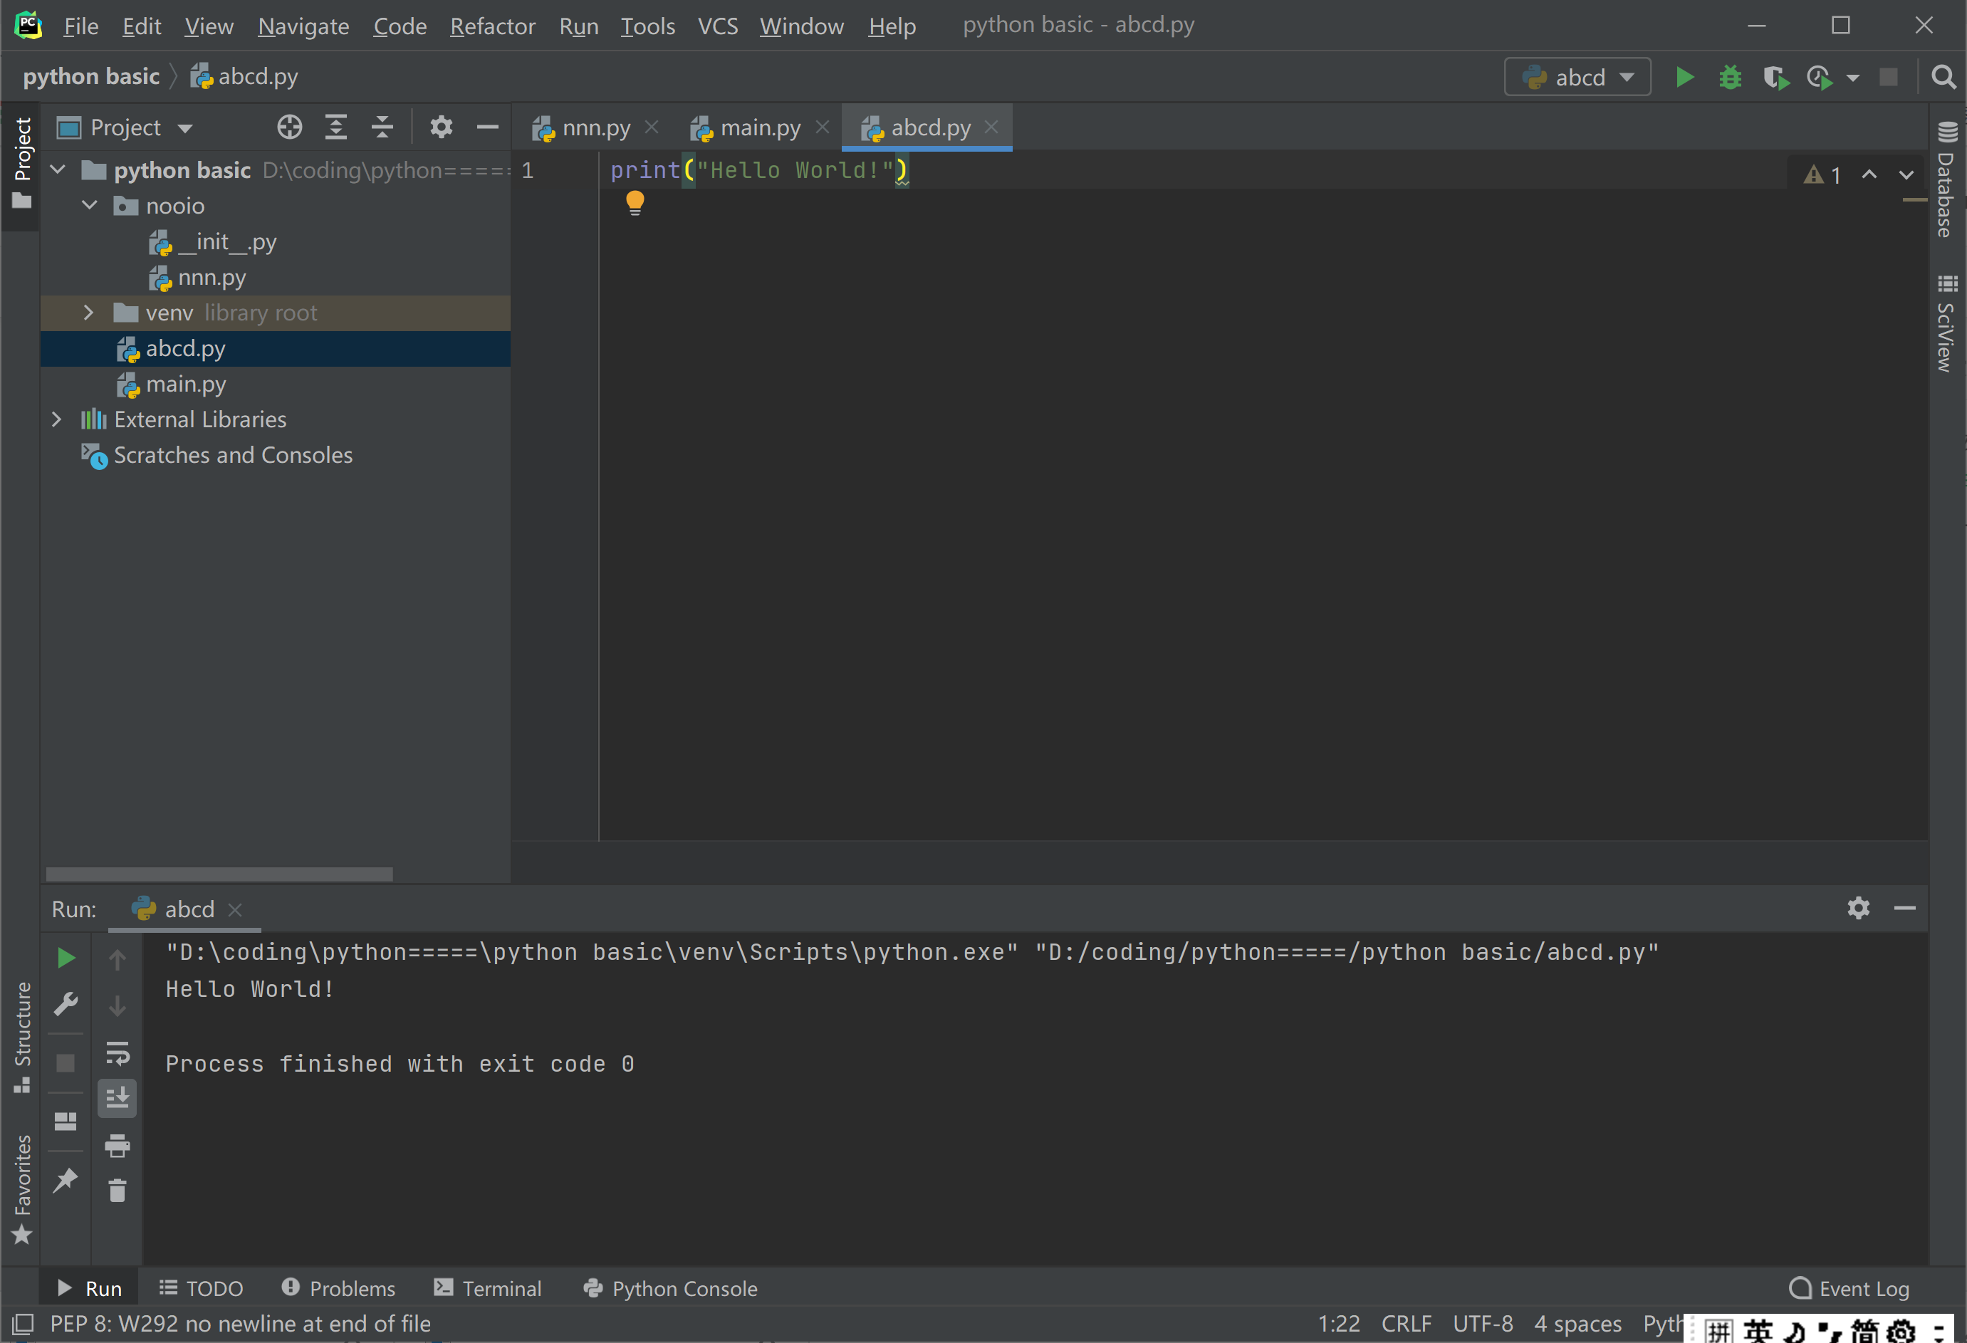Viewport: 1967px width, 1343px height.
Task: Toggle the Favorites side tool window
Action: tap(22, 1189)
